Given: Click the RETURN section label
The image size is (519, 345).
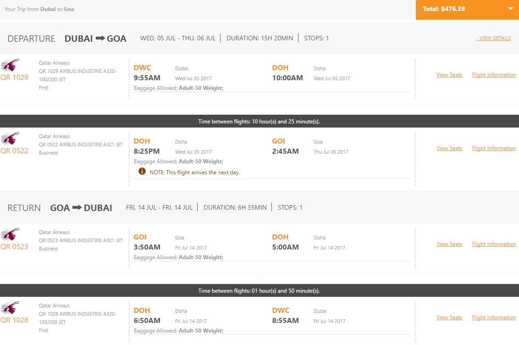Looking at the screenshot, I should pos(24,208).
